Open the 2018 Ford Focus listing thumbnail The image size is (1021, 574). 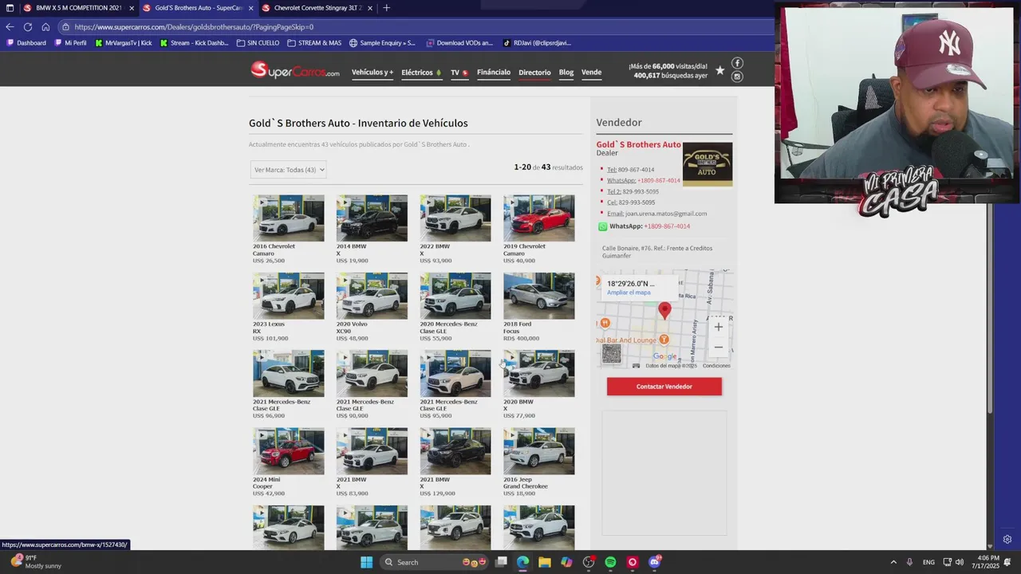point(538,296)
